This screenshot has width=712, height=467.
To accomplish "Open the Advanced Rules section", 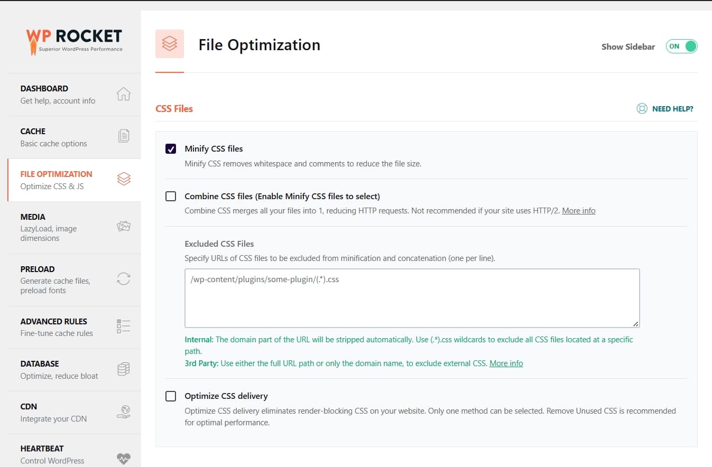I will (75, 327).
